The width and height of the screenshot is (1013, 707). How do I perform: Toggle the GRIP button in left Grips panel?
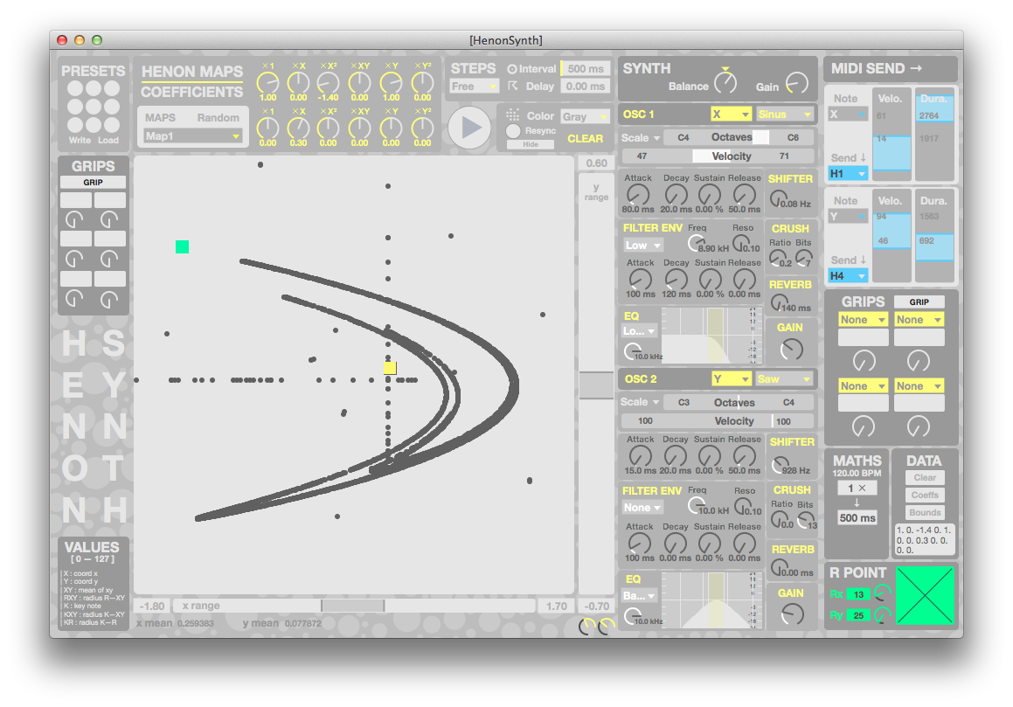pos(93,183)
